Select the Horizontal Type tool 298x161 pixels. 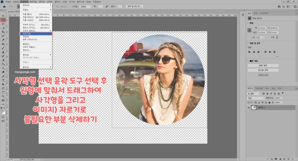pyautogui.click(x=3, y=80)
